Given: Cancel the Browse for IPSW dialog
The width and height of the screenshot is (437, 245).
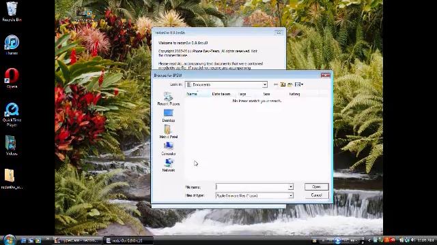Looking at the screenshot, I should tap(316, 195).
